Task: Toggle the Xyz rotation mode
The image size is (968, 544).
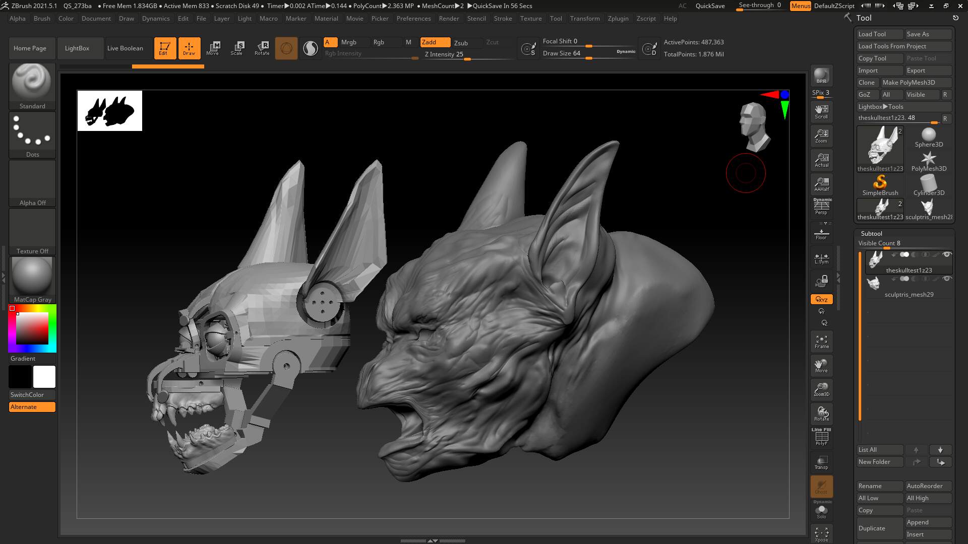Action: (x=821, y=299)
